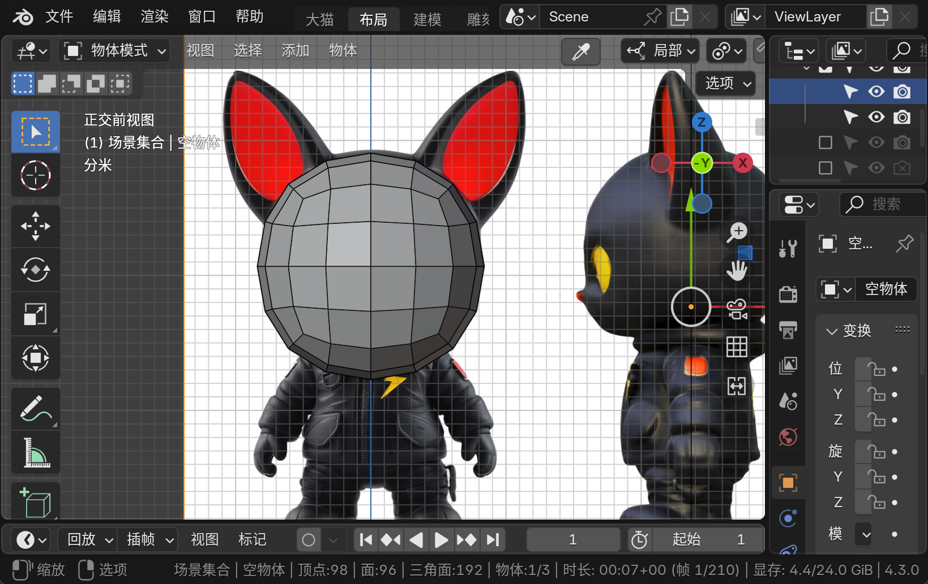The width and height of the screenshot is (928, 584).
Task: Pin the properties editor context
Action: tap(904, 244)
